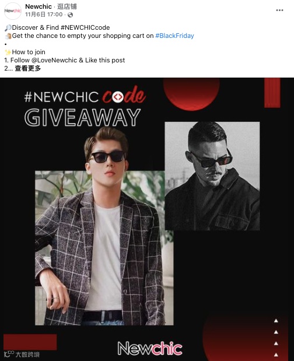
Task: Click the #BlackFriday hashtag
Action: [174, 36]
